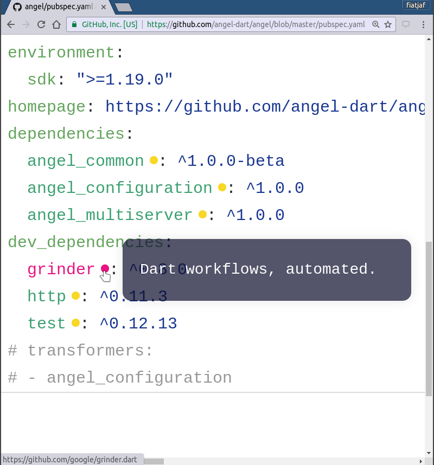434x465 pixels.
Task: Go to browser home page icon
Action: 56,24
